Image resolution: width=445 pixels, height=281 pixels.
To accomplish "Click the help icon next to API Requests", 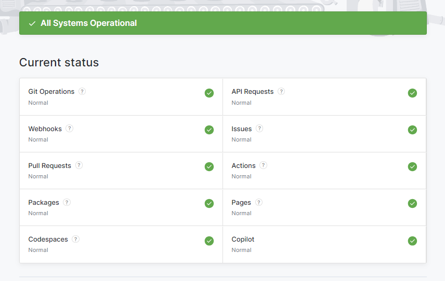I will pyautogui.click(x=281, y=91).
